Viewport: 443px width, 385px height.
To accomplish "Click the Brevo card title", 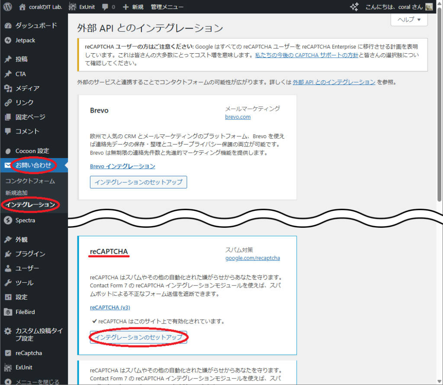I will 99,110.
